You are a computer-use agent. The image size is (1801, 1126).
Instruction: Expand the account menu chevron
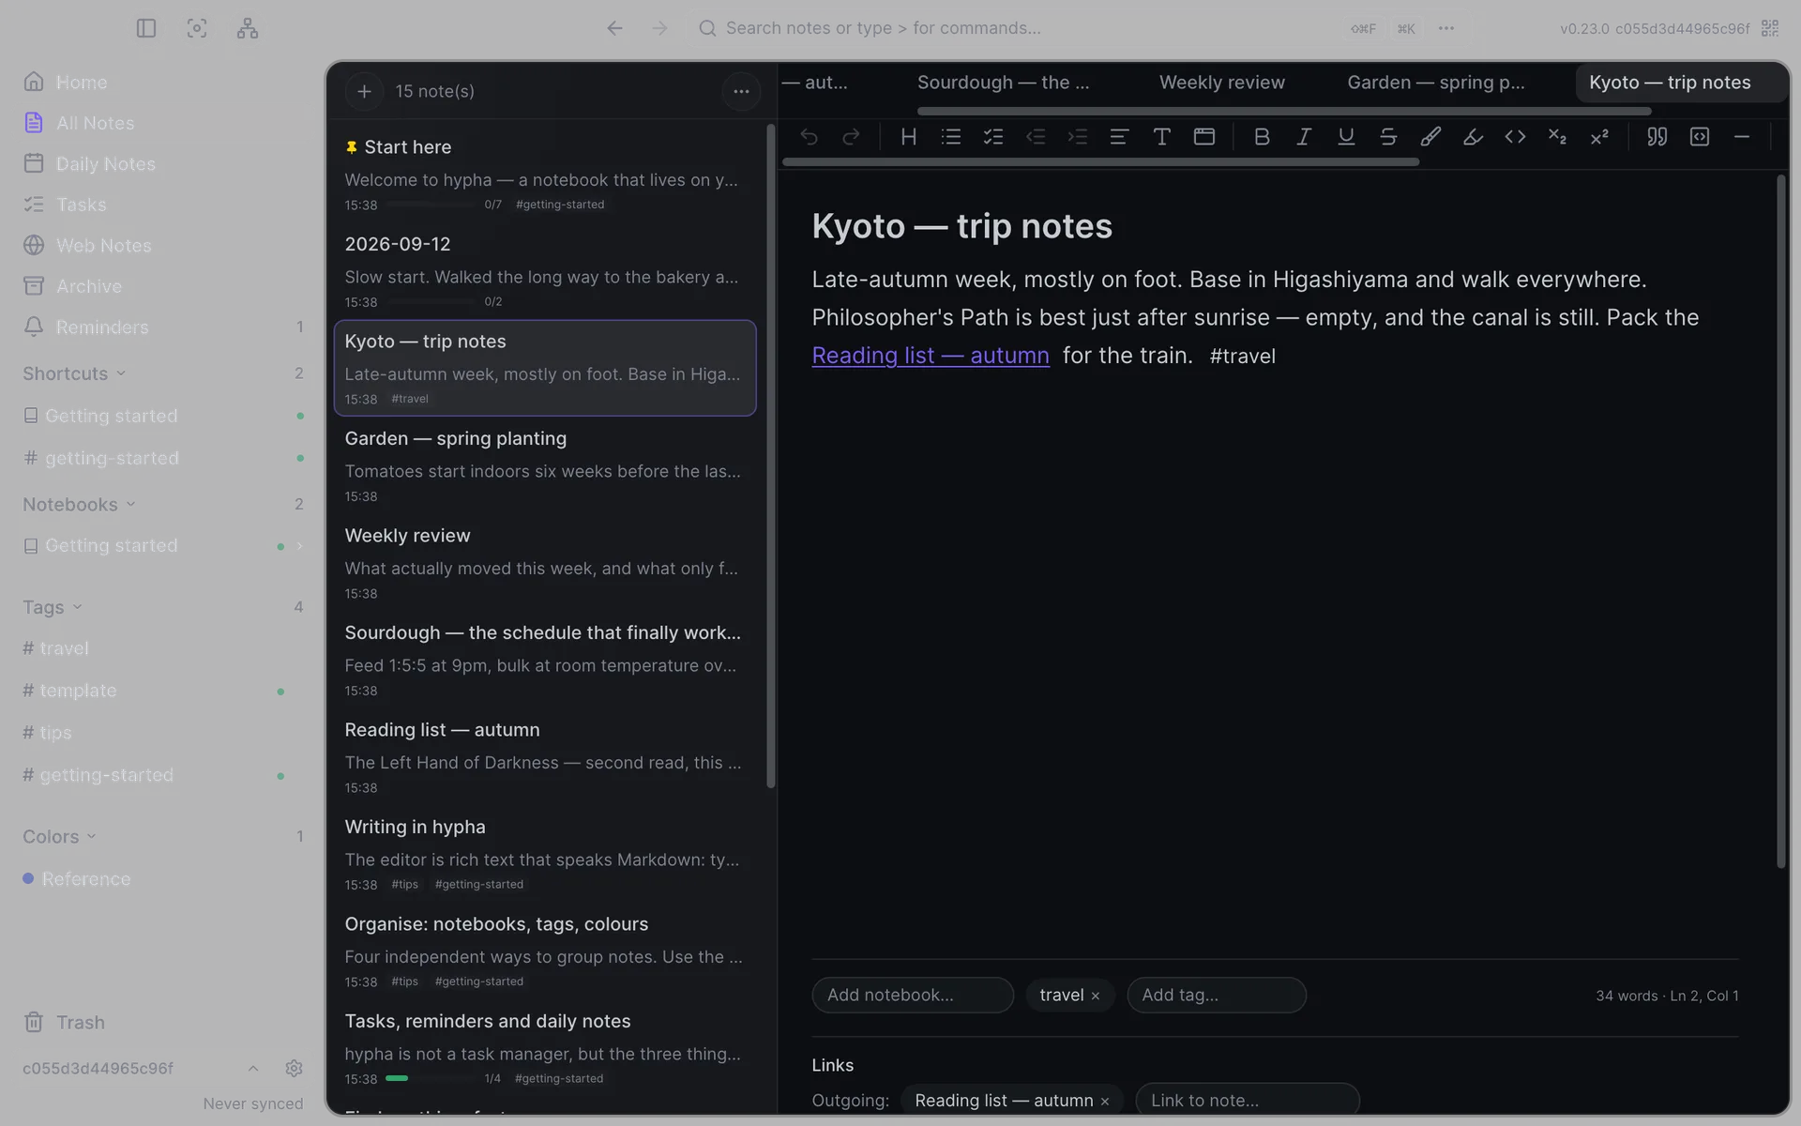[253, 1069]
